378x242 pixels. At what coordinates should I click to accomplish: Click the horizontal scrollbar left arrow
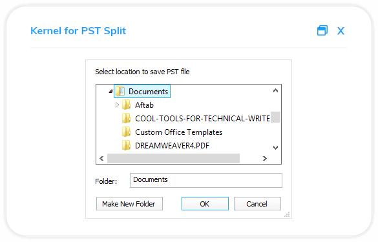(x=101, y=159)
